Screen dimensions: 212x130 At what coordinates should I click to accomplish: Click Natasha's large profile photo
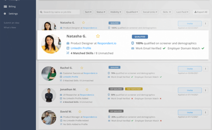(x=51, y=44)
